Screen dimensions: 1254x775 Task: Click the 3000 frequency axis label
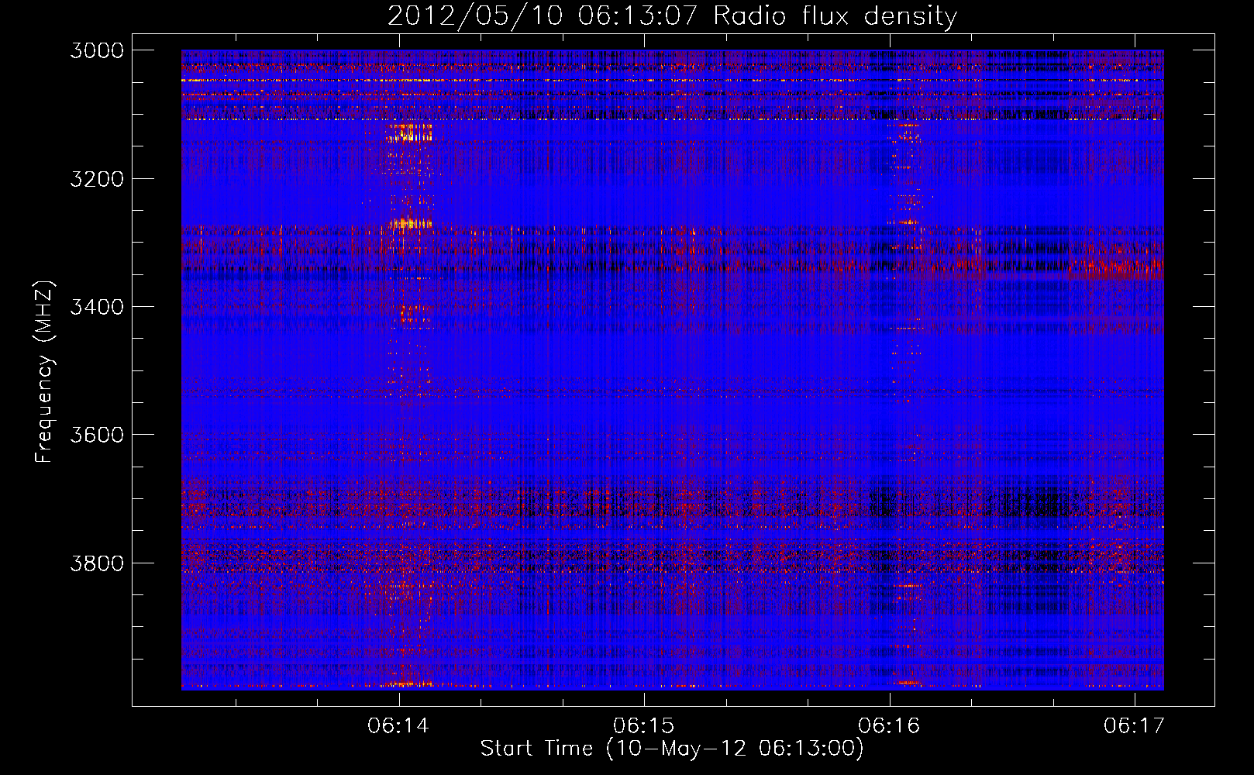97,50
